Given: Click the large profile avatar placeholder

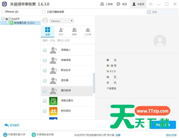Looking at the screenshot, I should pyautogui.click(x=160, y=41).
